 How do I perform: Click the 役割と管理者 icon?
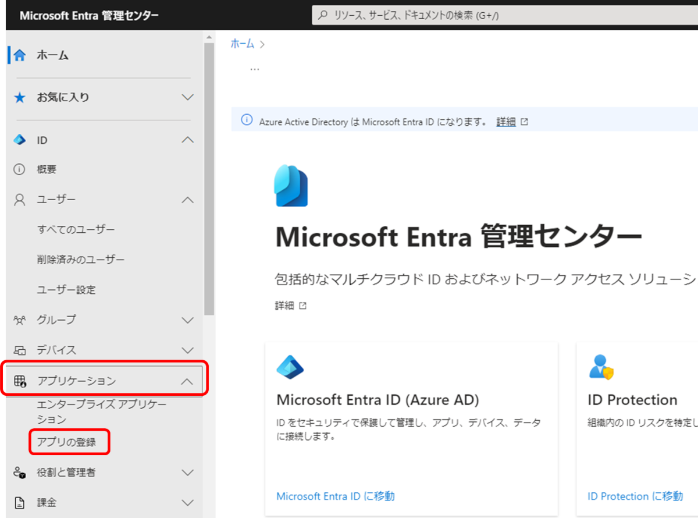pos(20,473)
